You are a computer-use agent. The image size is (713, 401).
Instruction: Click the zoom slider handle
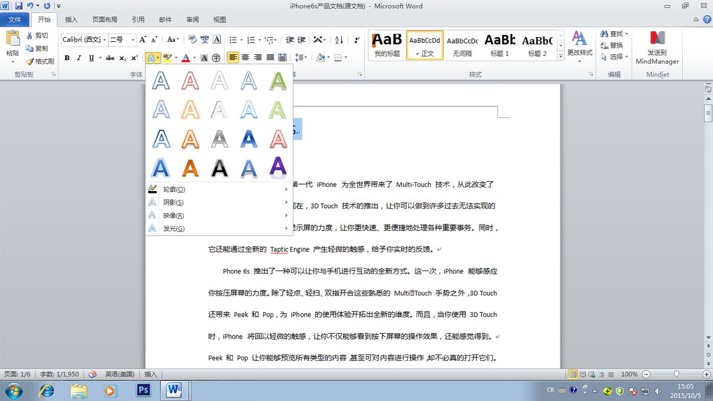[676, 374]
